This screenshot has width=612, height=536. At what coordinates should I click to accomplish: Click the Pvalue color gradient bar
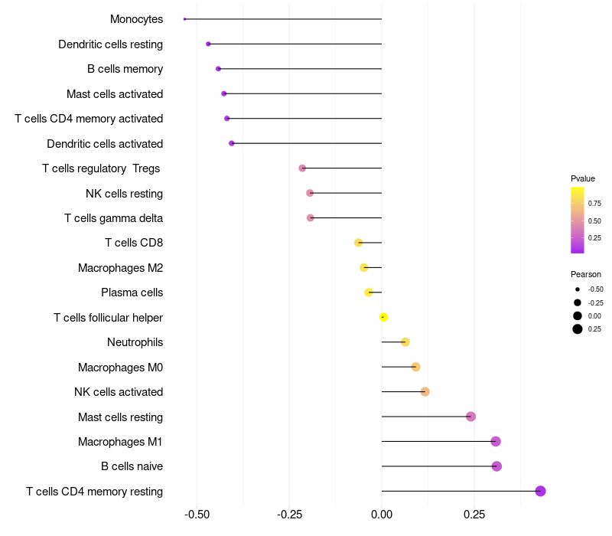(578, 221)
